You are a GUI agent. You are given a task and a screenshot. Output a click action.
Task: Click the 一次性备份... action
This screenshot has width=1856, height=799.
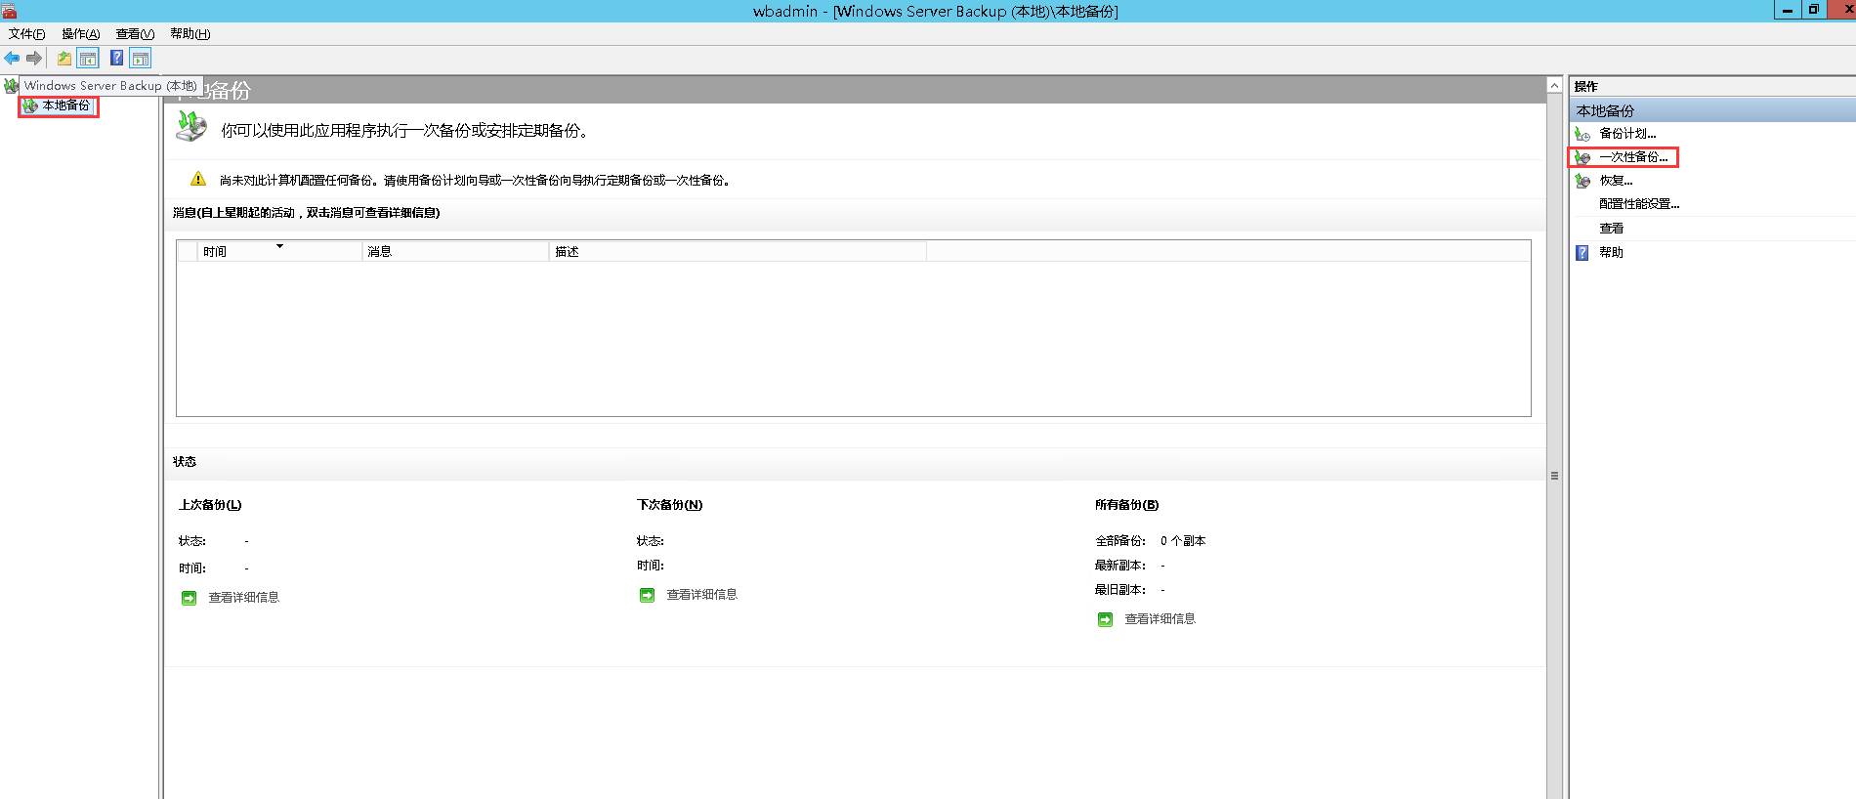pos(1633,157)
